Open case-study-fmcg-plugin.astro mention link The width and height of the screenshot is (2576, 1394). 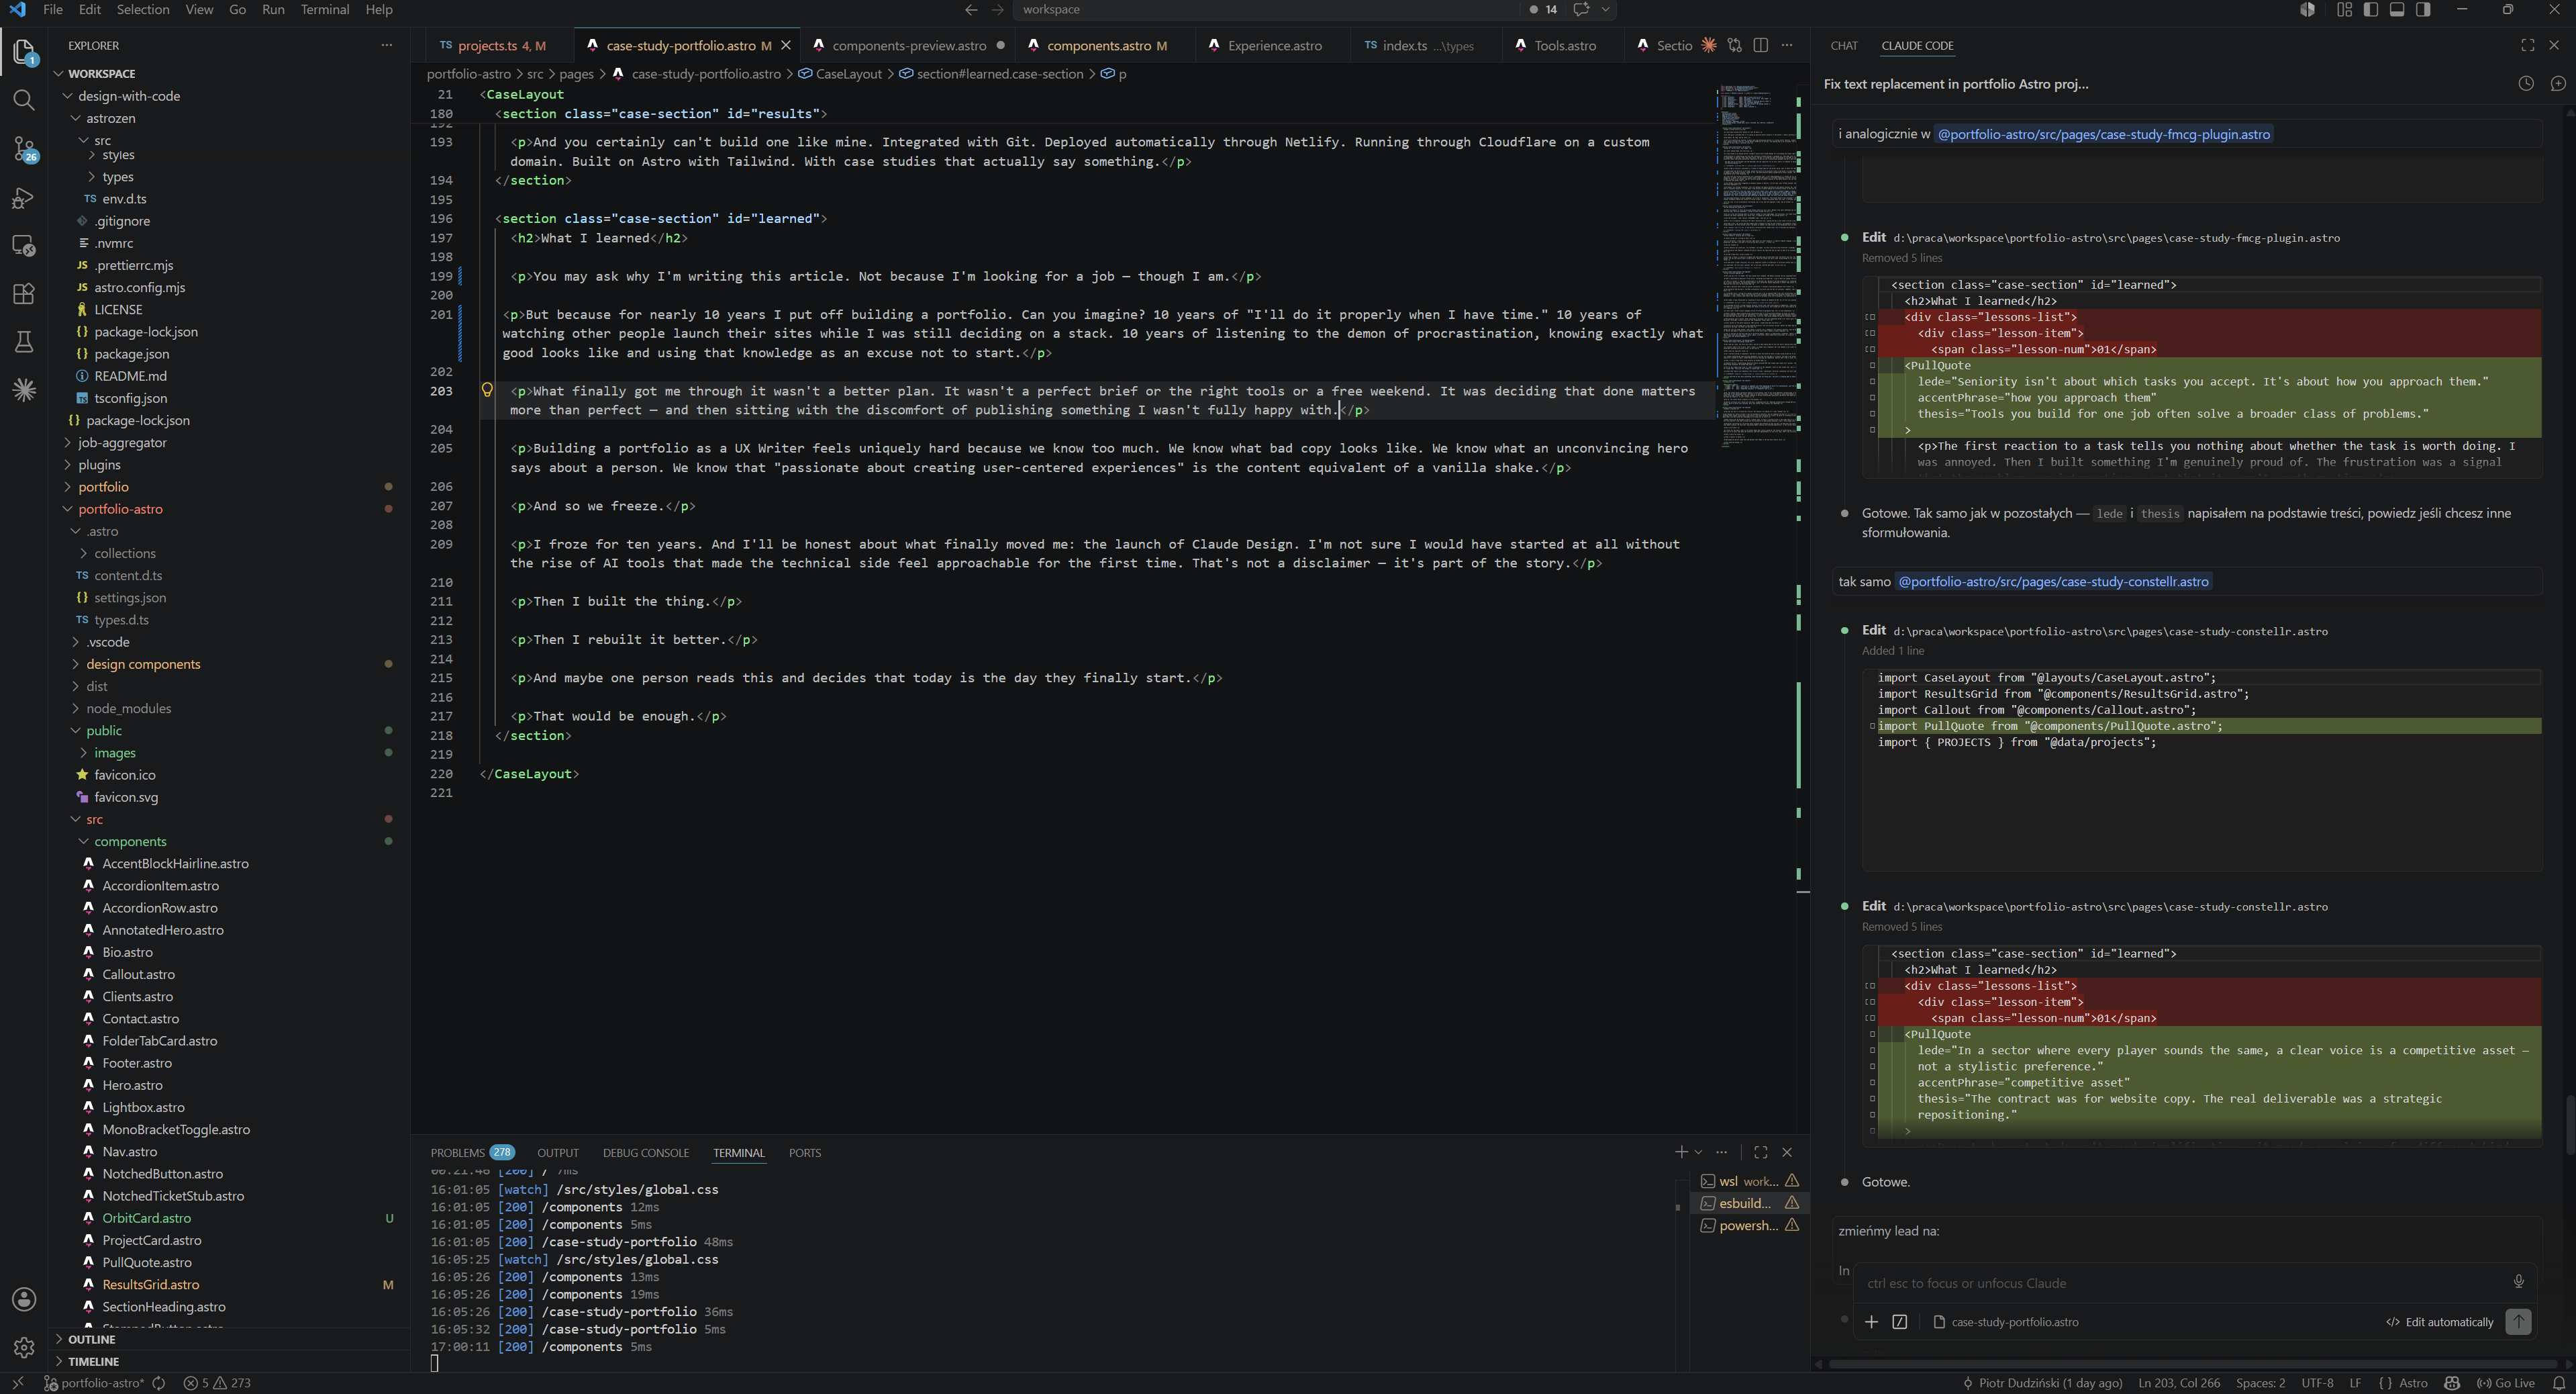coord(2103,134)
